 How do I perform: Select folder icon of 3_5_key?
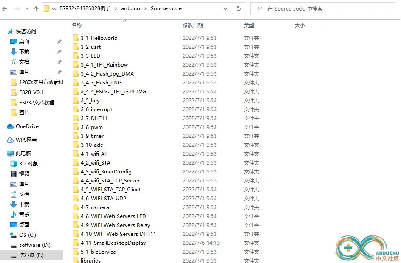76,101
